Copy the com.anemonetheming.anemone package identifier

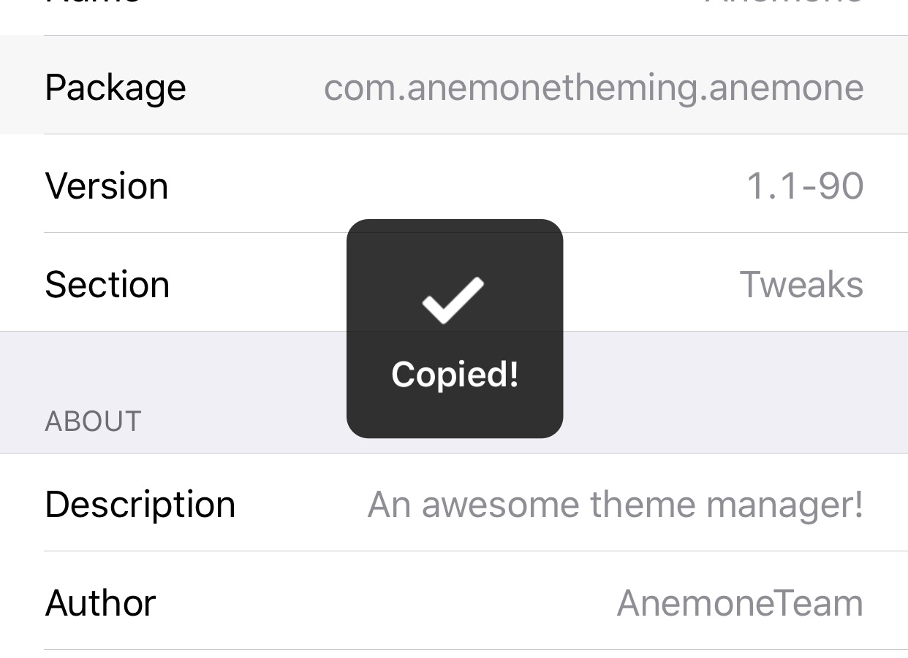pos(594,88)
